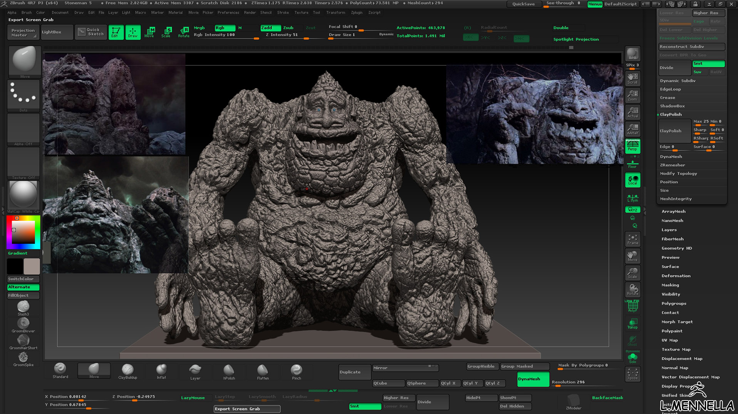Click the Export Screen Grab field
This screenshot has height=414, width=738.
pos(247,409)
